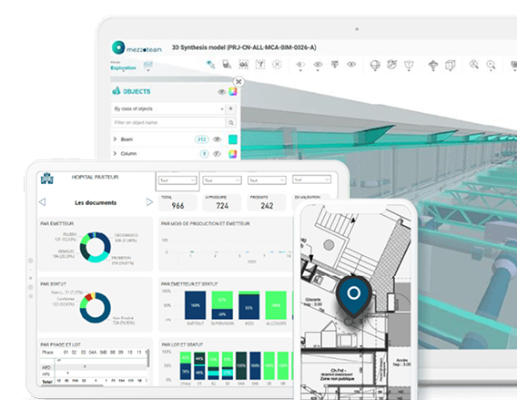Click the scrollbar of the PAR PHASE ET LOT table
The height and width of the screenshot is (400, 517).
point(148,358)
